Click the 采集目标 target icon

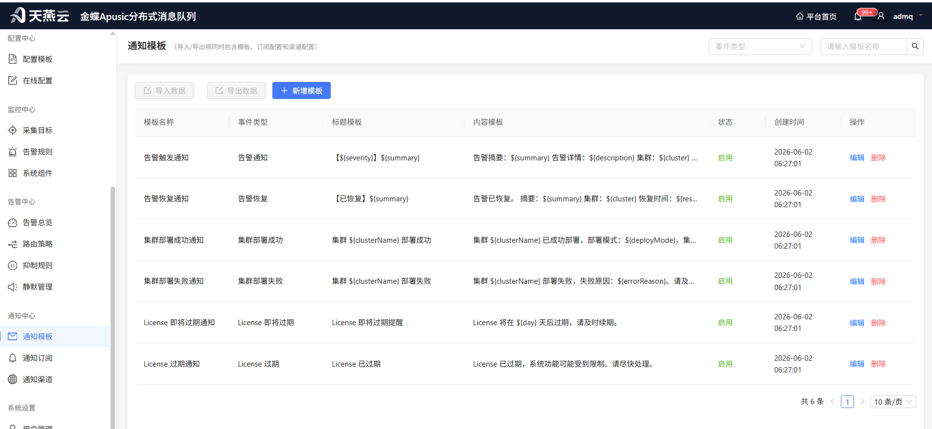coord(13,130)
